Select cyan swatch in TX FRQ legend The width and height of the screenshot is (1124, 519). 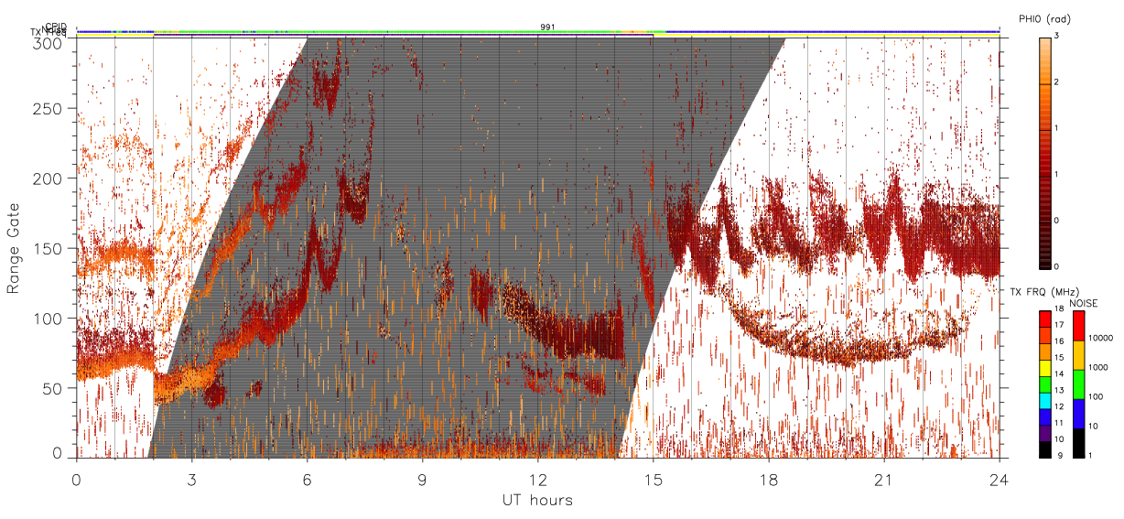[1044, 400]
